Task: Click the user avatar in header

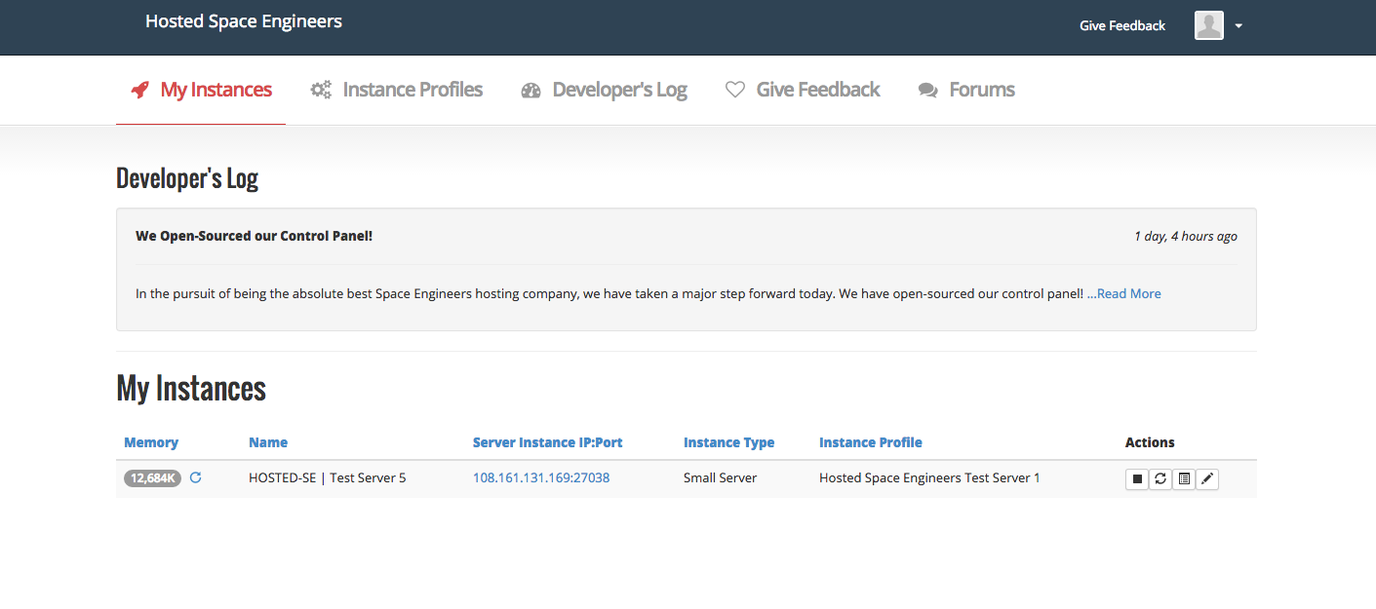Action: coord(1208,25)
